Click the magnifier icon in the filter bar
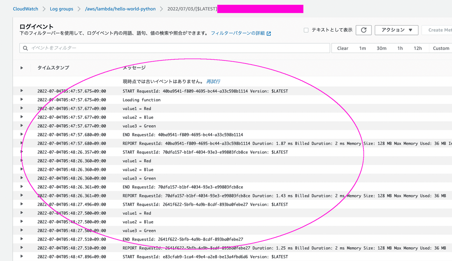This screenshot has width=452, height=261. point(26,48)
